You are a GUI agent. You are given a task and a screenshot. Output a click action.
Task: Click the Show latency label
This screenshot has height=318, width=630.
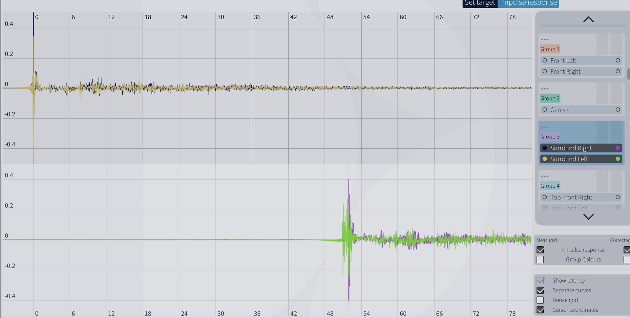569,281
